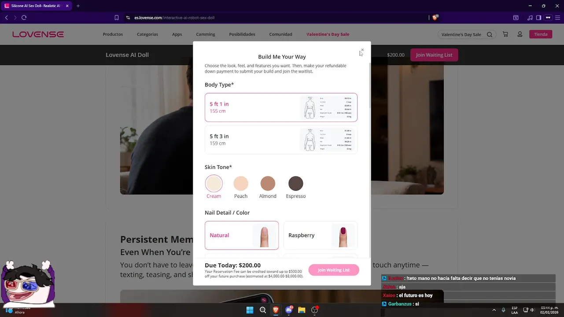Open Brave from the taskbar

click(276, 310)
